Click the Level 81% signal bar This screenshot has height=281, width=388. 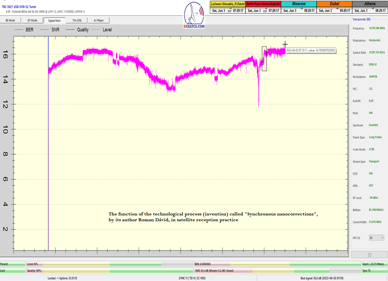pos(110,264)
